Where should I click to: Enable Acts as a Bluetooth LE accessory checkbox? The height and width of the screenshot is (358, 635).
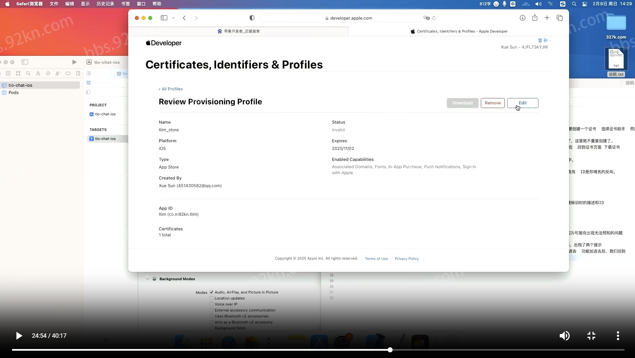[211, 322]
